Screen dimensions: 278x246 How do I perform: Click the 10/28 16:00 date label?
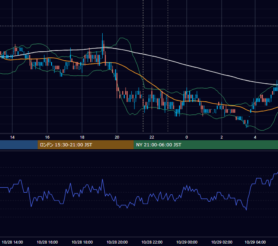(x=47, y=242)
